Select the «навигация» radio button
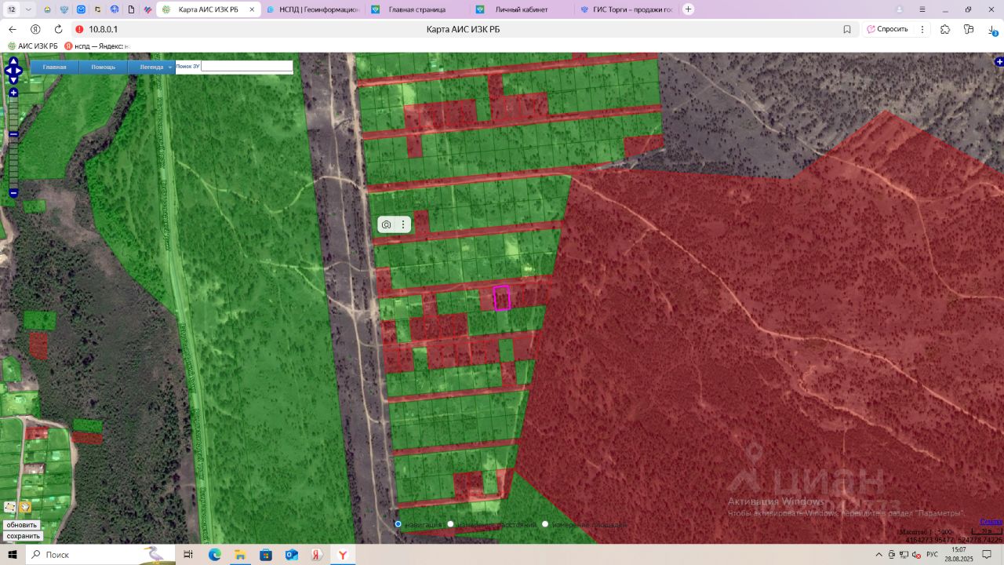This screenshot has height=565, width=1004. click(398, 524)
